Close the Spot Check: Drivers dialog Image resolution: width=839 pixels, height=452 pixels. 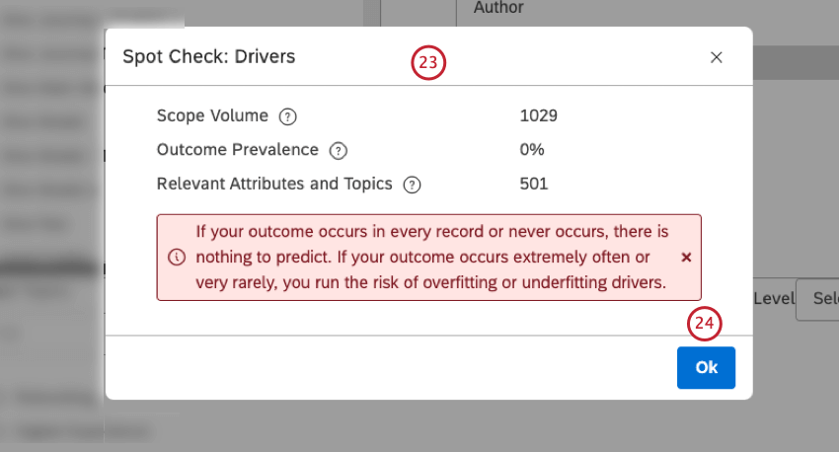click(717, 57)
